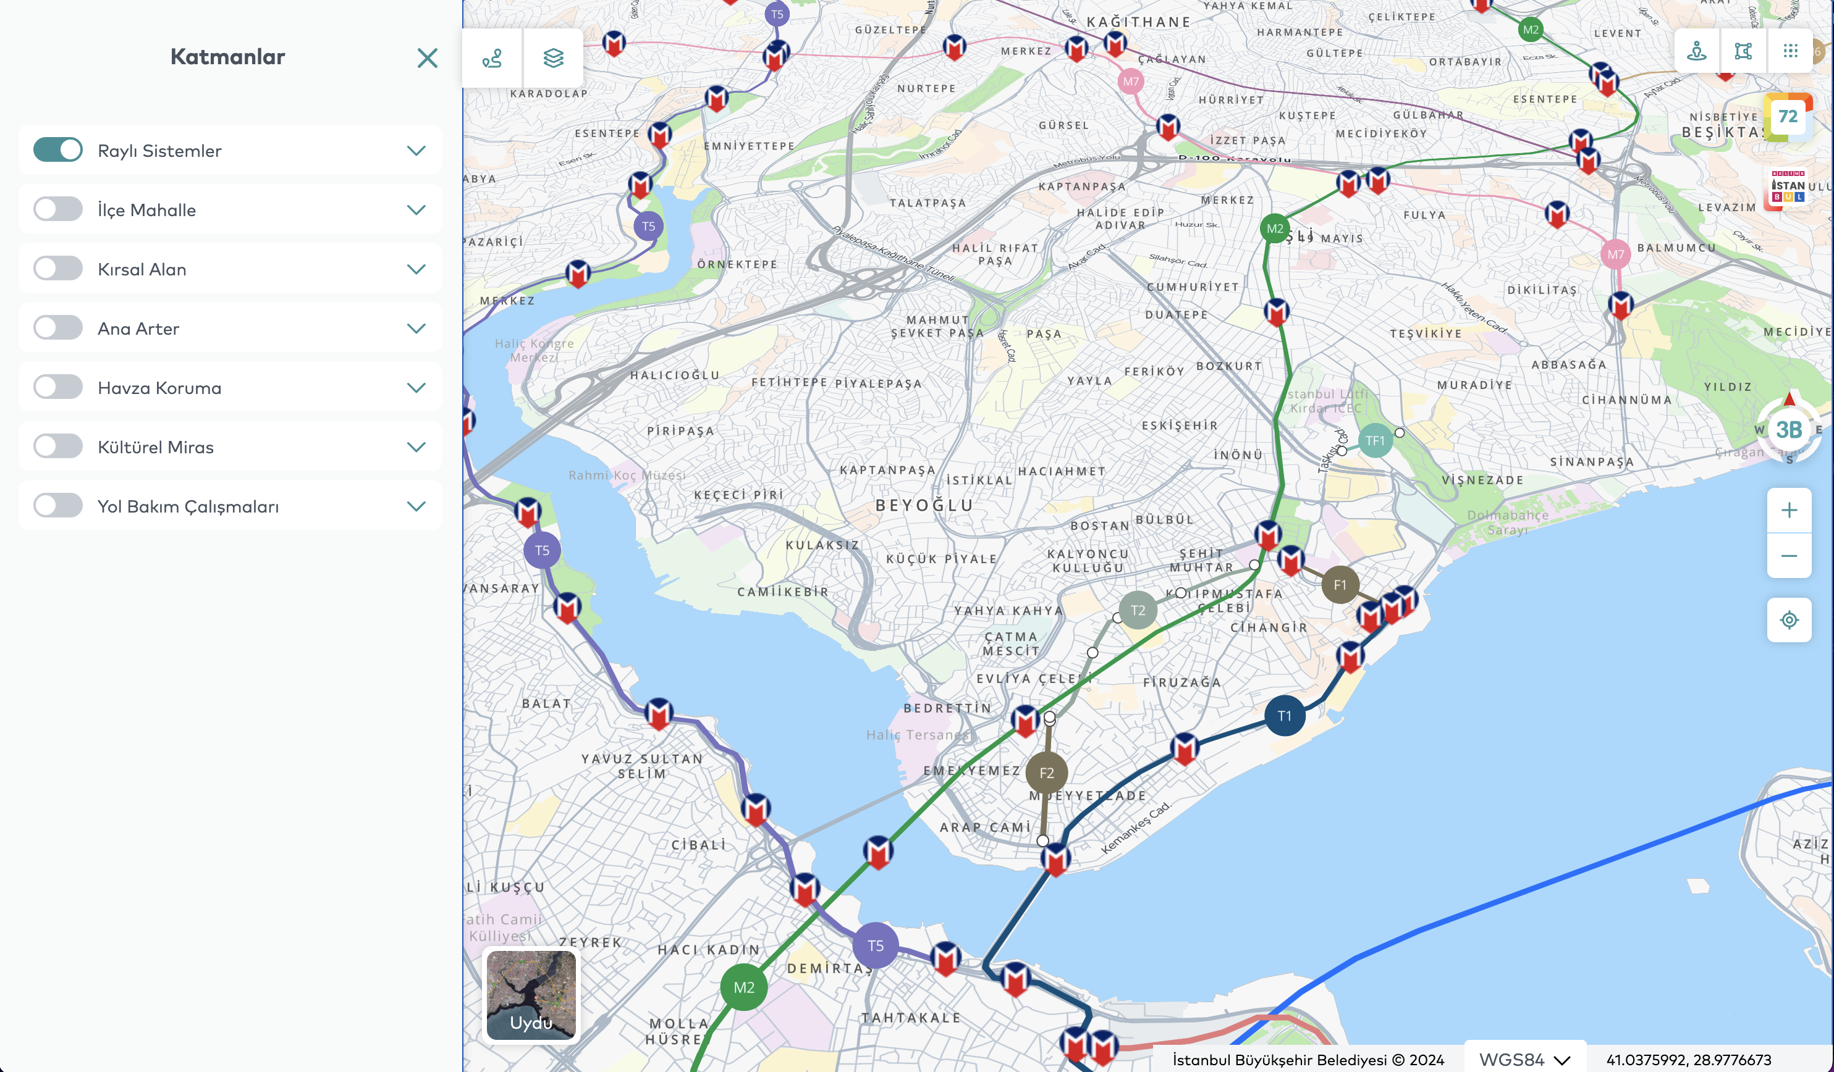The width and height of the screenshot is (1834, 1072).
Task: Expand the Havza Koruma section chevron
Action: click(x=416, y=388)
